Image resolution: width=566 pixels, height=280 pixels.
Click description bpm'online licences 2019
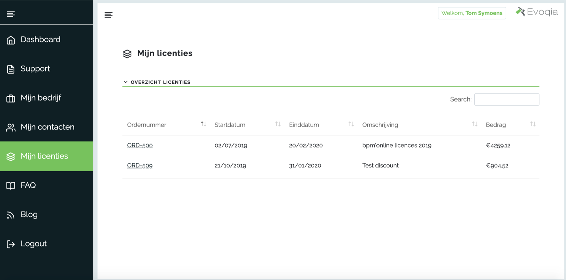397,145
